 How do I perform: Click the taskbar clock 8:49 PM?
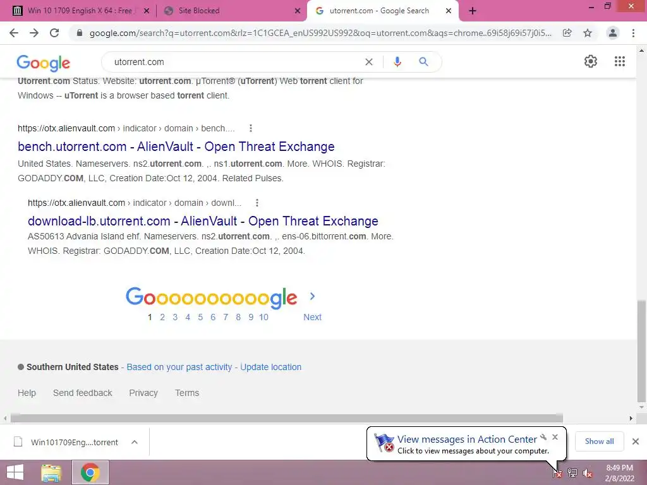(619, 468)
